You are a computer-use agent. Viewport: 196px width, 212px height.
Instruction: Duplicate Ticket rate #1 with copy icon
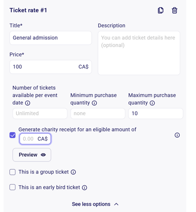(x=160, y=10)
